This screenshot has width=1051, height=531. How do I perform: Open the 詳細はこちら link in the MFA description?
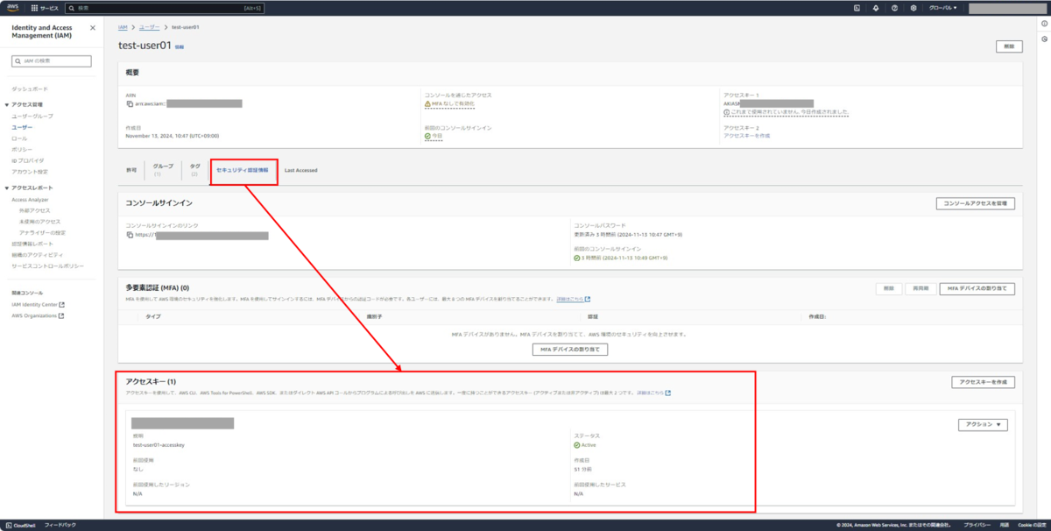point(573,299)
